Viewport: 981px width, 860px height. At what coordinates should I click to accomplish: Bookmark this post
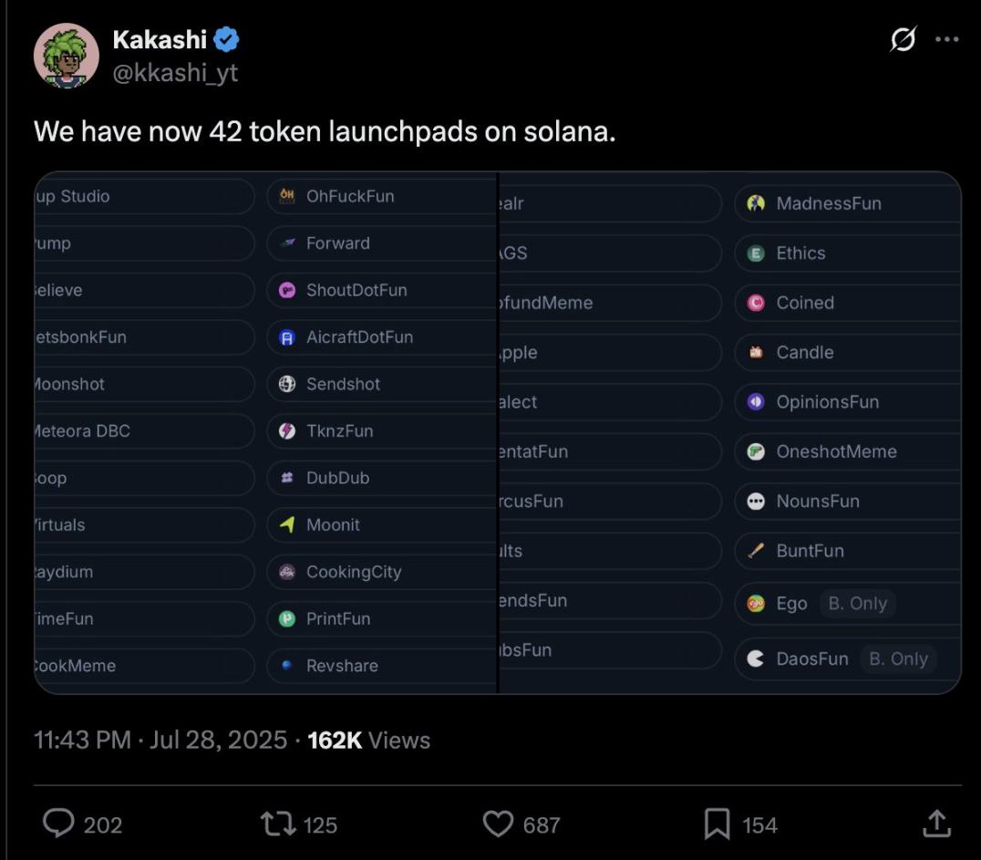pyautogui.click(x=717, y=824)
